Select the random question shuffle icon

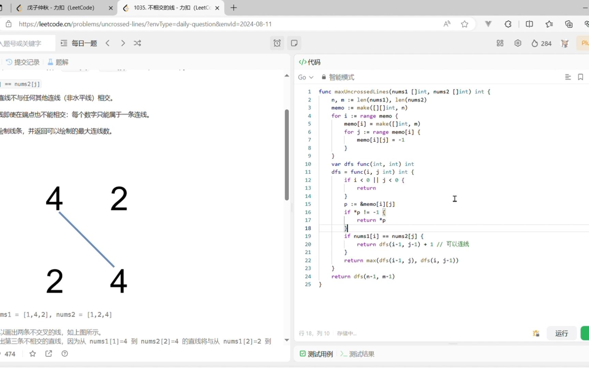coord(137,43)
